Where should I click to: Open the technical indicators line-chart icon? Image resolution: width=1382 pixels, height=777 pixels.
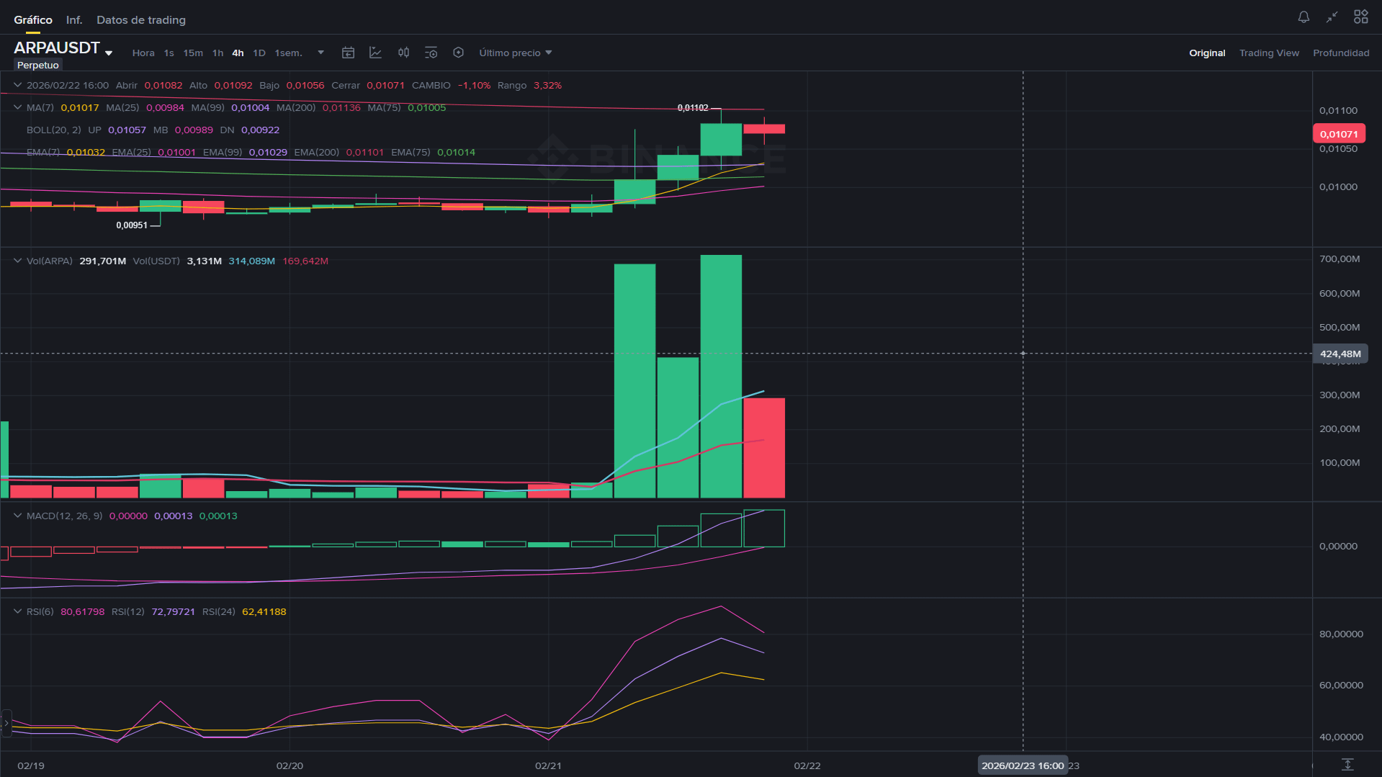(x=375, y=53)
